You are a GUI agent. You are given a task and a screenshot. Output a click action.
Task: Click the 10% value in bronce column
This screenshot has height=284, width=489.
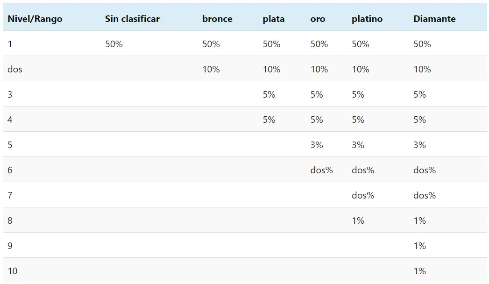(x=211, y=70)
